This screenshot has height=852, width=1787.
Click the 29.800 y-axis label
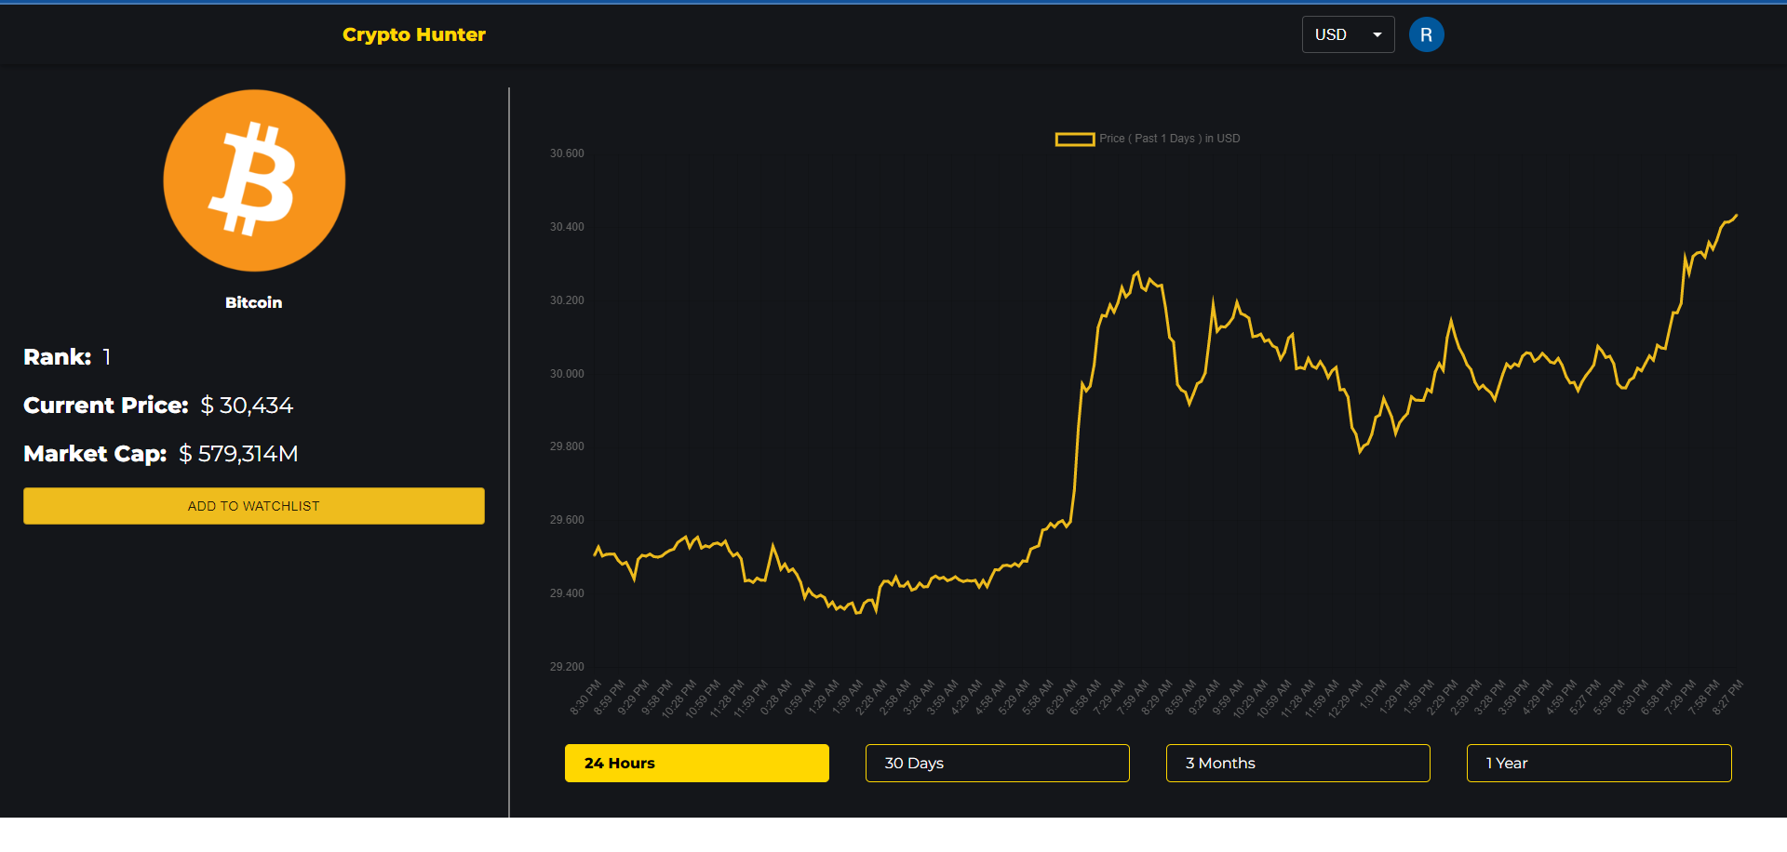pos(567,446)
